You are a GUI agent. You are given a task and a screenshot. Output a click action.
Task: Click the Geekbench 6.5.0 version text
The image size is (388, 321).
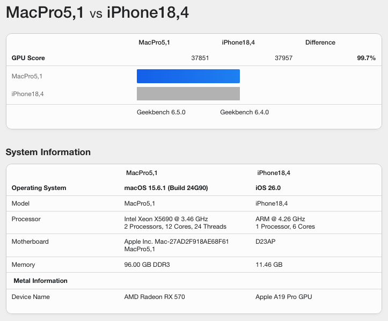pos(161,112)
